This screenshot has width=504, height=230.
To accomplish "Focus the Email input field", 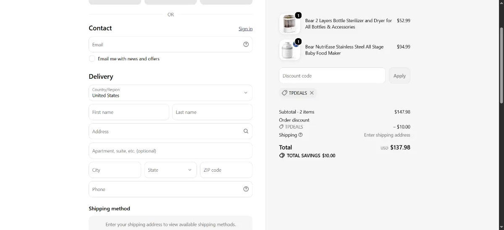I will tap(171, 44).
